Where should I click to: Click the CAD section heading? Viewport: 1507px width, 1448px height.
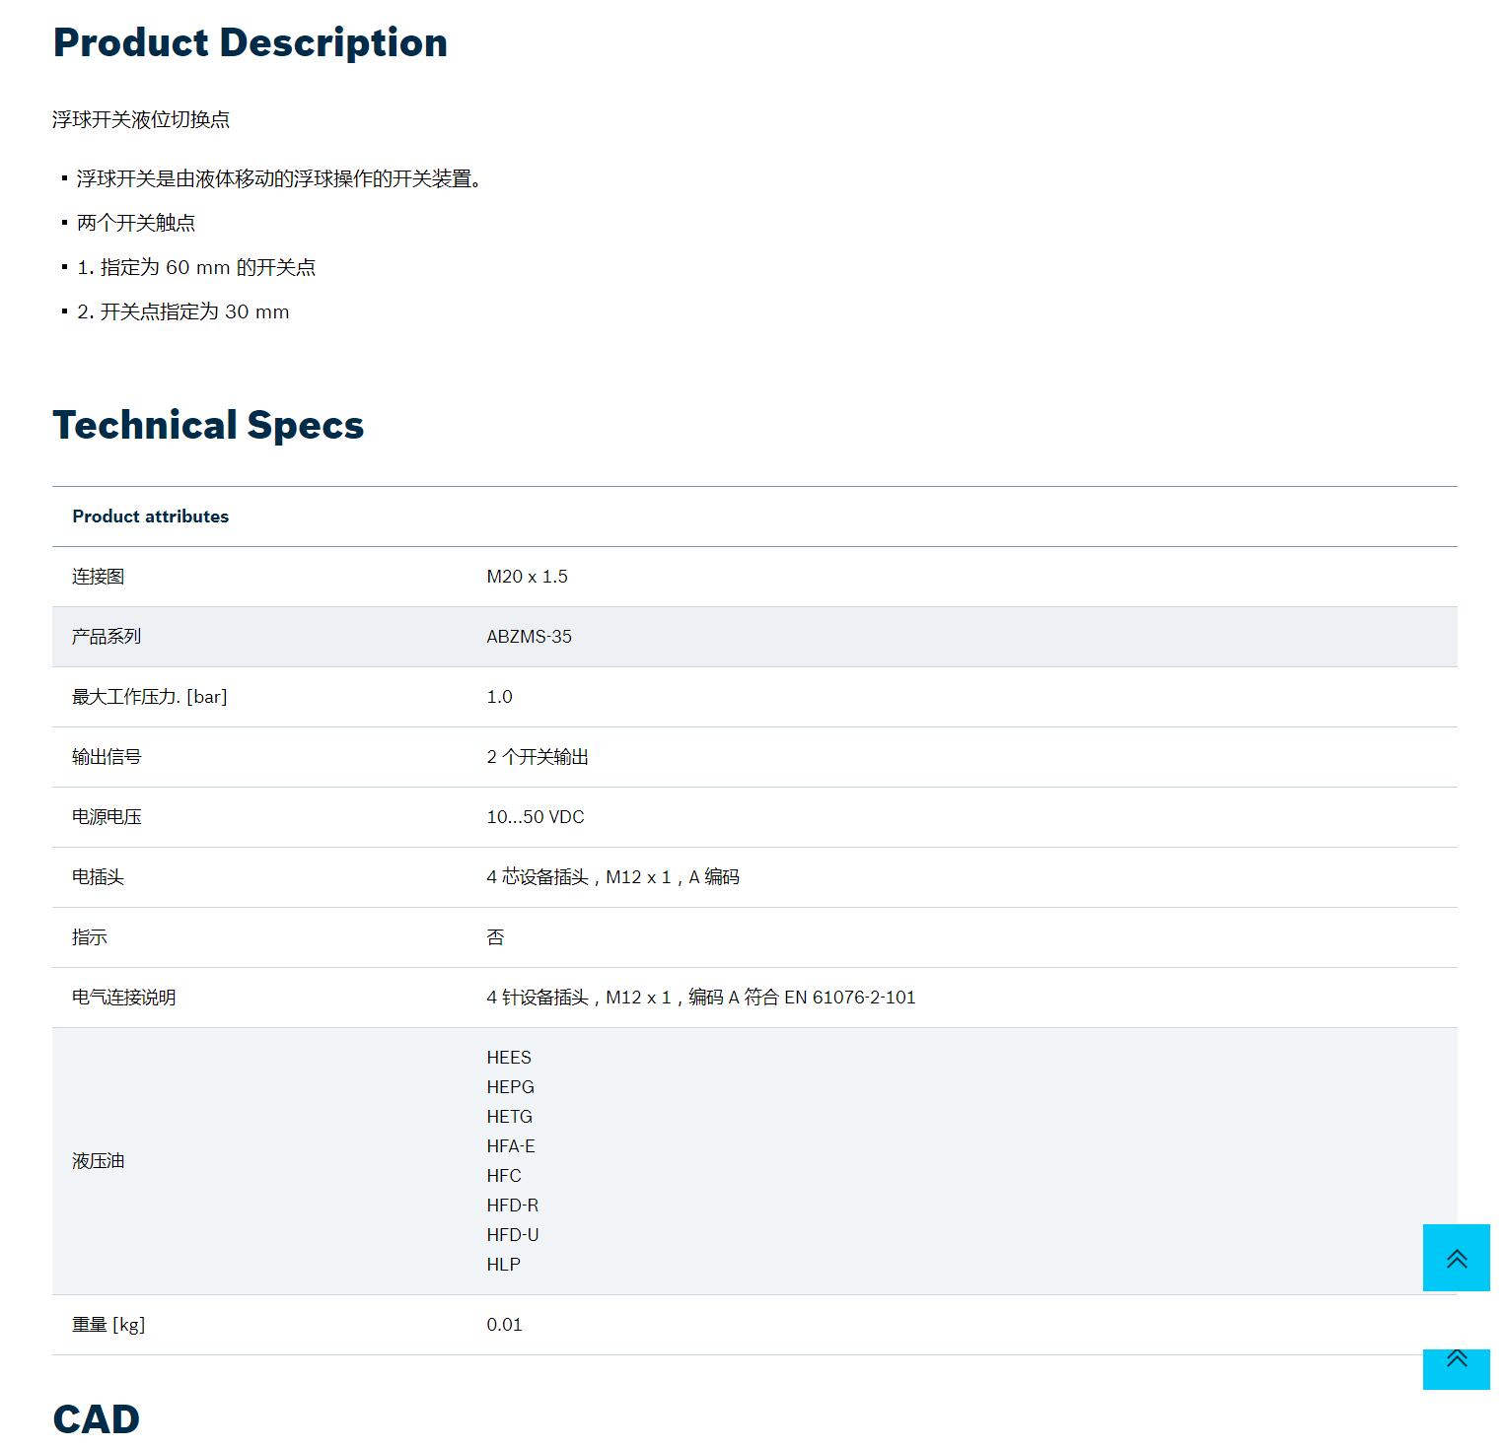96,1418
